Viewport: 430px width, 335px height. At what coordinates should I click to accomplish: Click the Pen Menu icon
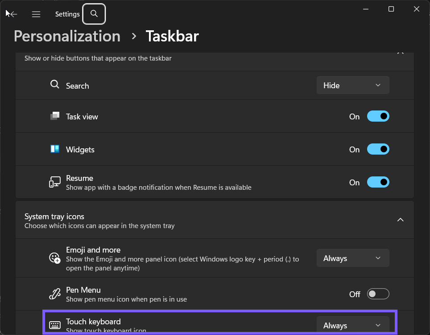(55, 294)
